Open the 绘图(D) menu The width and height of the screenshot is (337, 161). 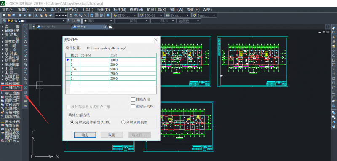[x=103, y=10]
